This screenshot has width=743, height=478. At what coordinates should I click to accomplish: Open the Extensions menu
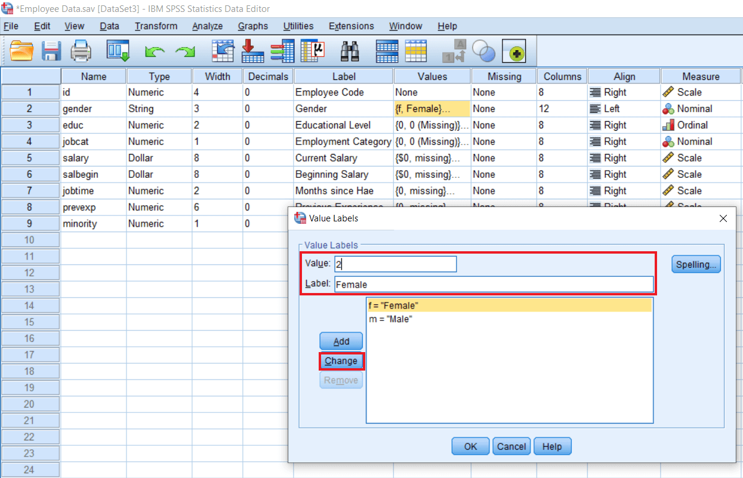pos(352,26)
